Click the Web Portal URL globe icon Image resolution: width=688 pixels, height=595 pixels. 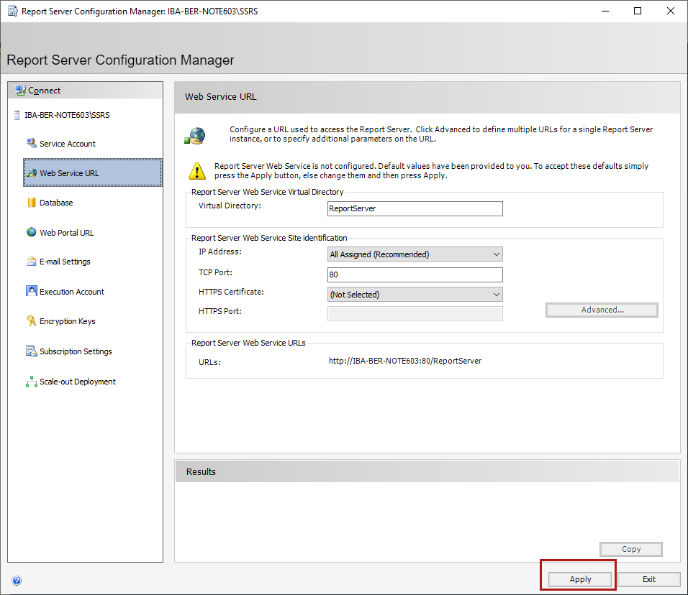[x=31, y=232]
